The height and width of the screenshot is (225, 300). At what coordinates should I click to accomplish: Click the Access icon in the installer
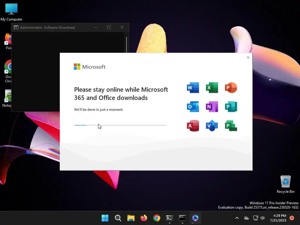point(193,126)
